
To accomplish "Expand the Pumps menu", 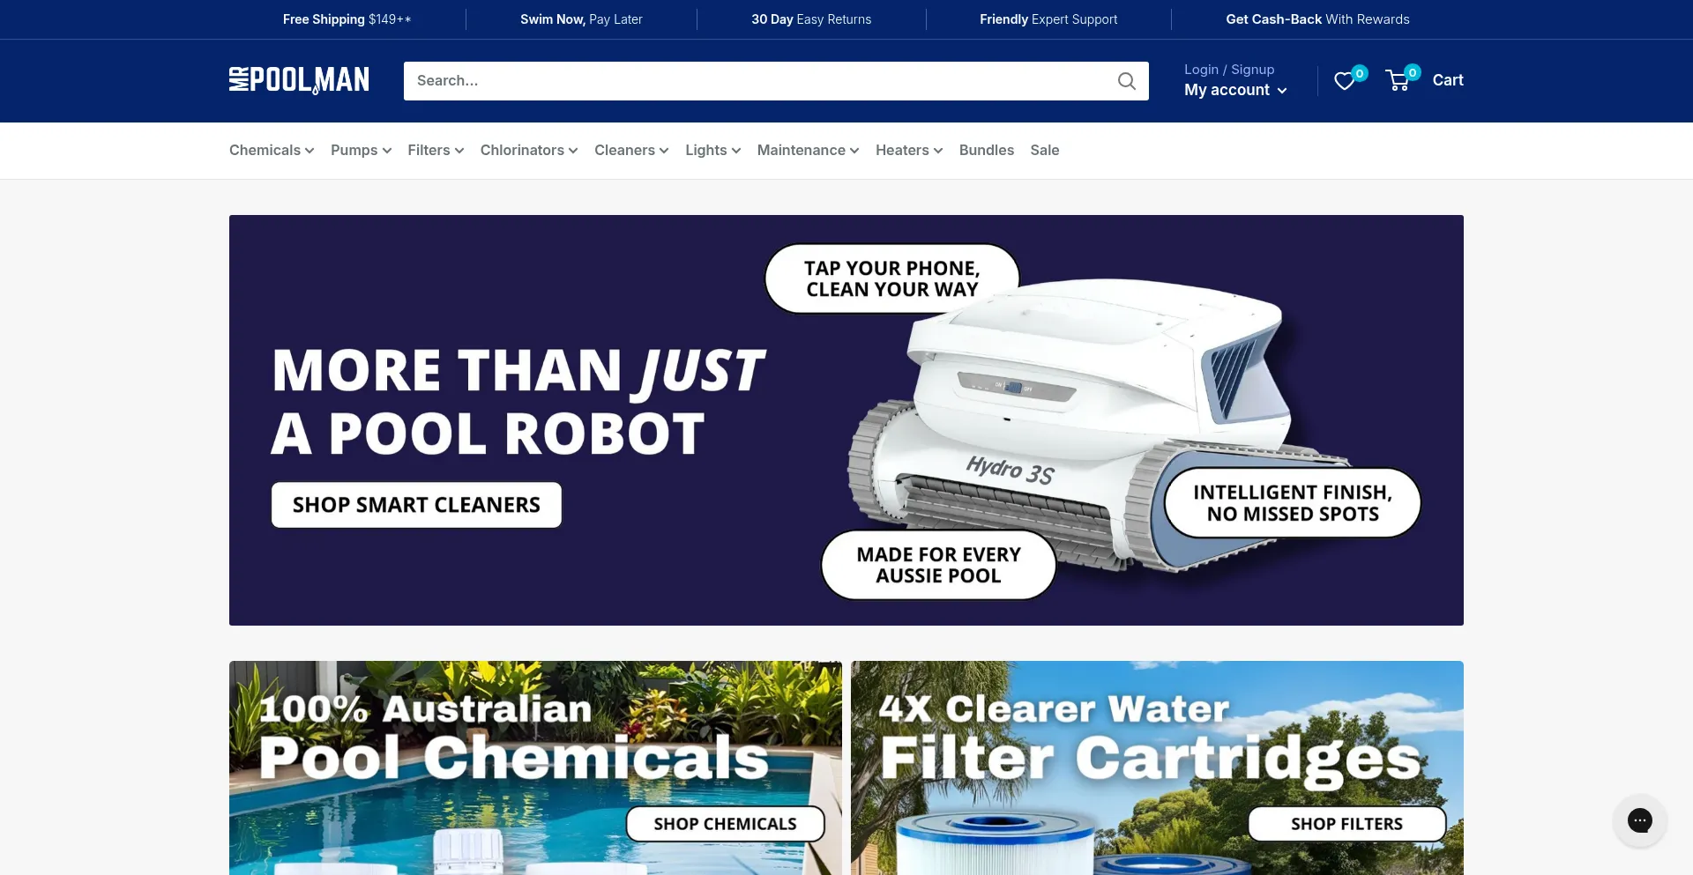I will pos(361,151).
